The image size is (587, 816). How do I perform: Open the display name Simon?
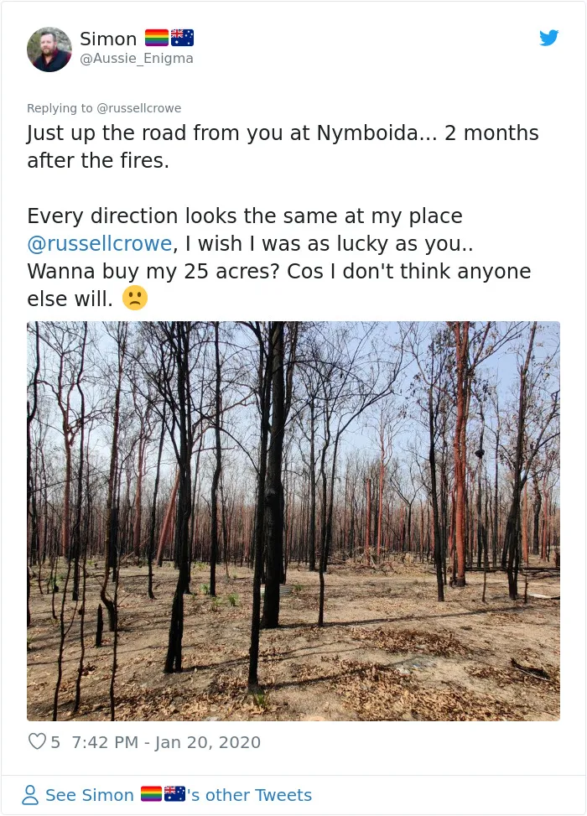[108, 39]
